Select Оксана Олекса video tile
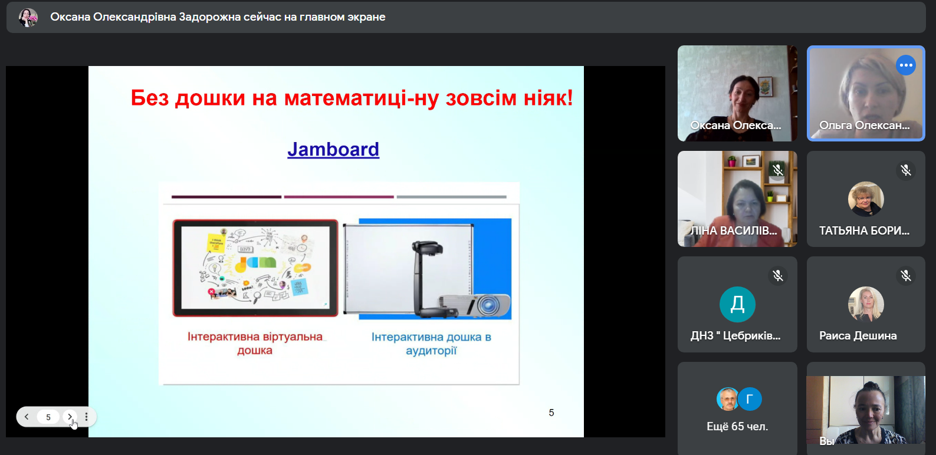The image size is (936, 455). [x=737, y=93]
